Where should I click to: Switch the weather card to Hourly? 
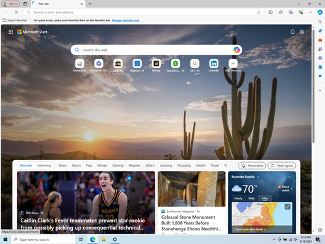coord(238,198)
